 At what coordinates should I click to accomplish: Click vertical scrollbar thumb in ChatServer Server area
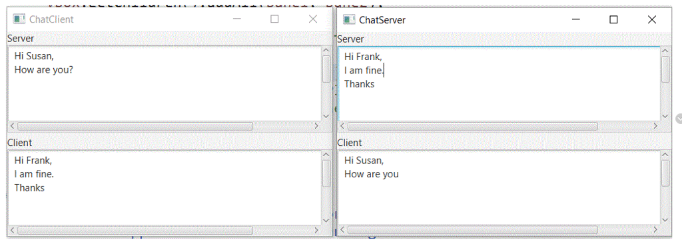(x=665, y=69)
